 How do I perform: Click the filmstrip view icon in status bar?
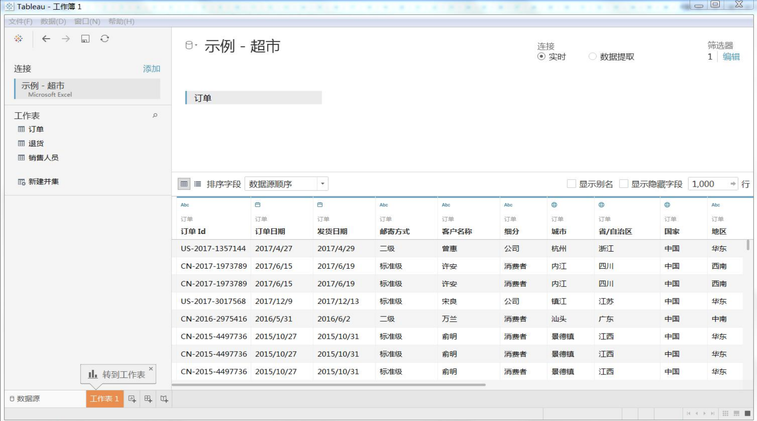coord(736,414)
